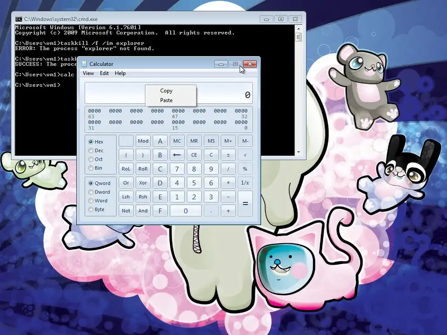447x335 pixels.
Task: Click the multiply asterisk button
Action: pos(228,183)
